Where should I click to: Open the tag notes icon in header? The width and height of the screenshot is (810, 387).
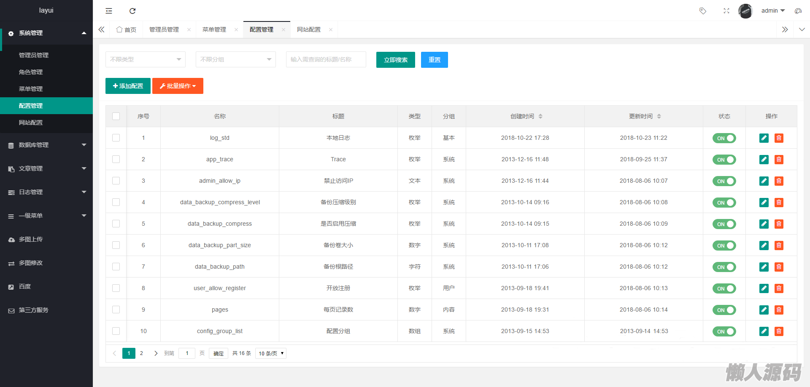[x=702, y=11]
